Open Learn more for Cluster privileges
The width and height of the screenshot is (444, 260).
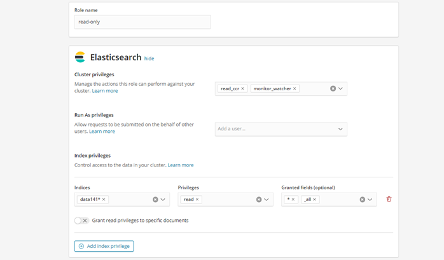[105, 91]
